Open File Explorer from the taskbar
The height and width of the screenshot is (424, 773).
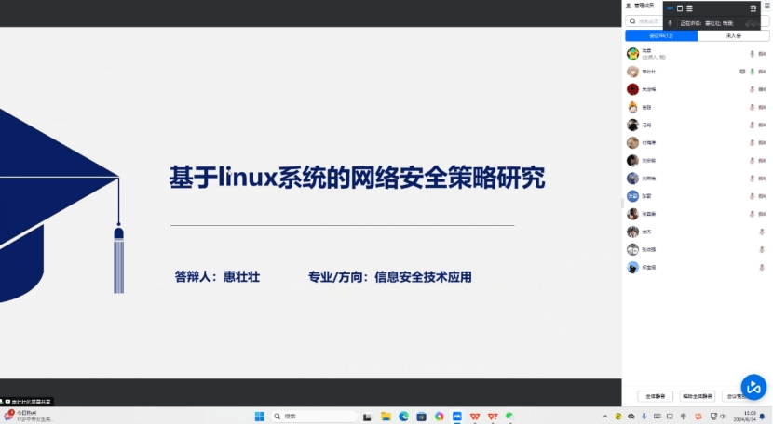tap(386, 417)
